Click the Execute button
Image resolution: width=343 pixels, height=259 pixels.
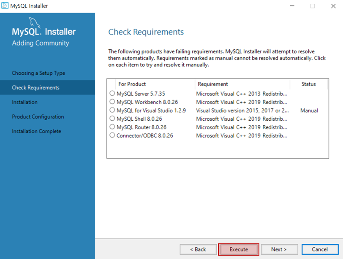239,249
